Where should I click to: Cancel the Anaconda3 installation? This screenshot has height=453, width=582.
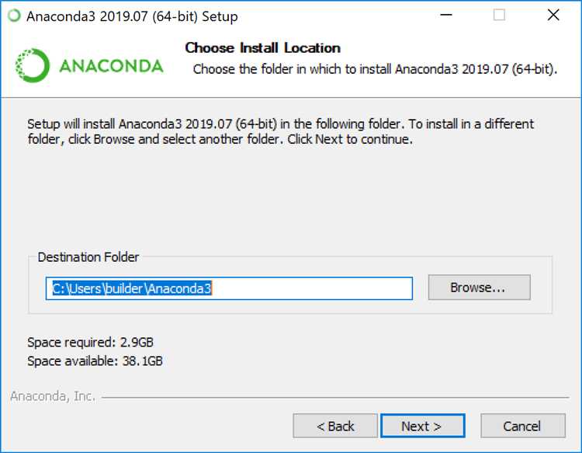[x=522, y=426]
